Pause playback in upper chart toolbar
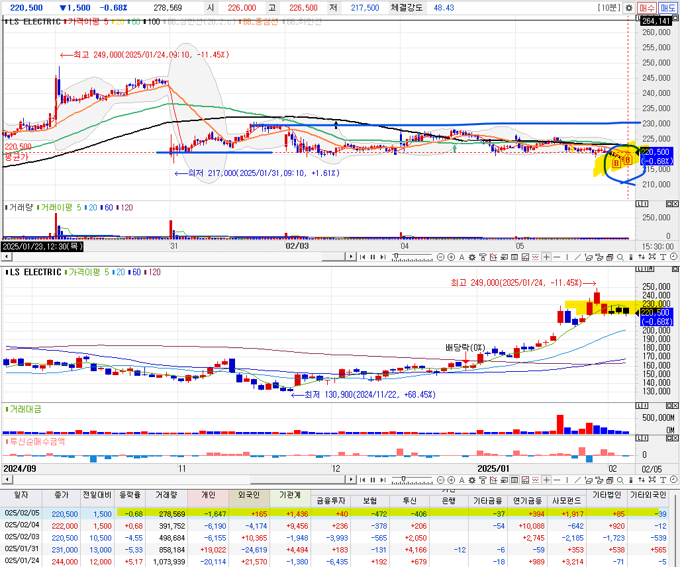680x567 pixels. tap(373, 257)
